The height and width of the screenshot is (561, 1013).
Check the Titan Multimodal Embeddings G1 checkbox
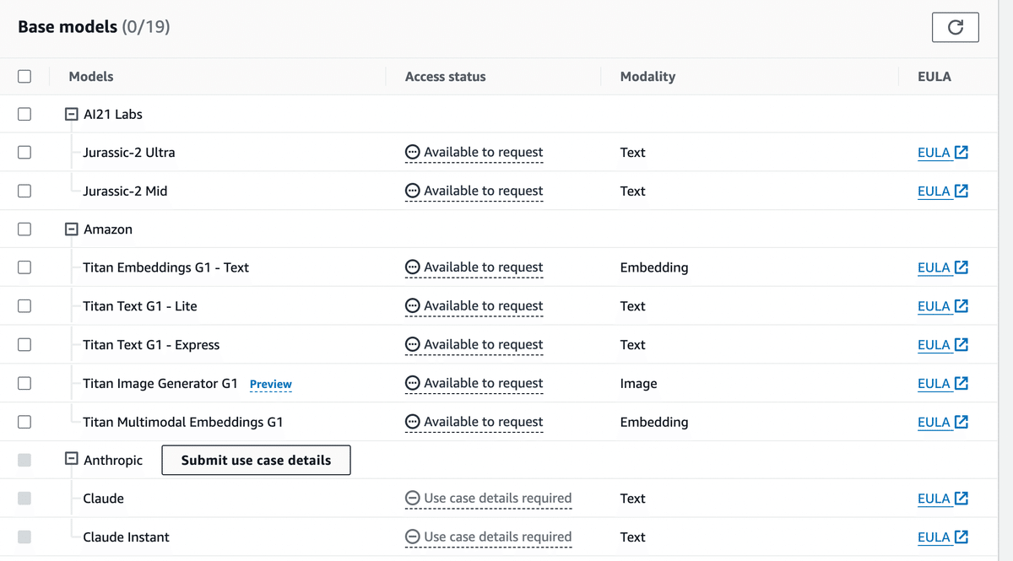[x=24, y=422]
